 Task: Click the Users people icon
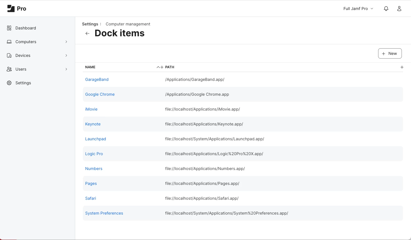click(x=9, y=69)
